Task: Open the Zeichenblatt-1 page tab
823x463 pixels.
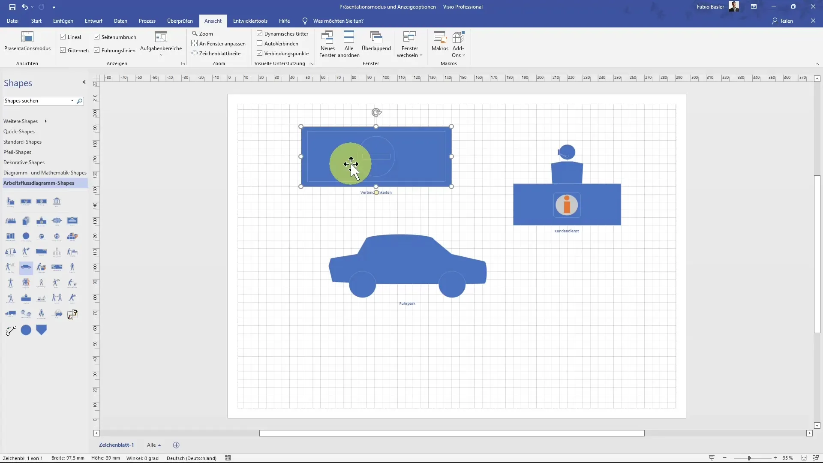Action: pos(116,445)
